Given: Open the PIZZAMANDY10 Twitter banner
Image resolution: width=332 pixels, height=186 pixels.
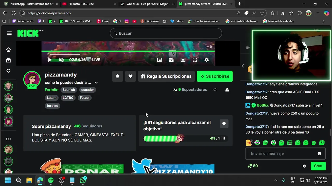Looking at the screenshot, I should [173, 166].
